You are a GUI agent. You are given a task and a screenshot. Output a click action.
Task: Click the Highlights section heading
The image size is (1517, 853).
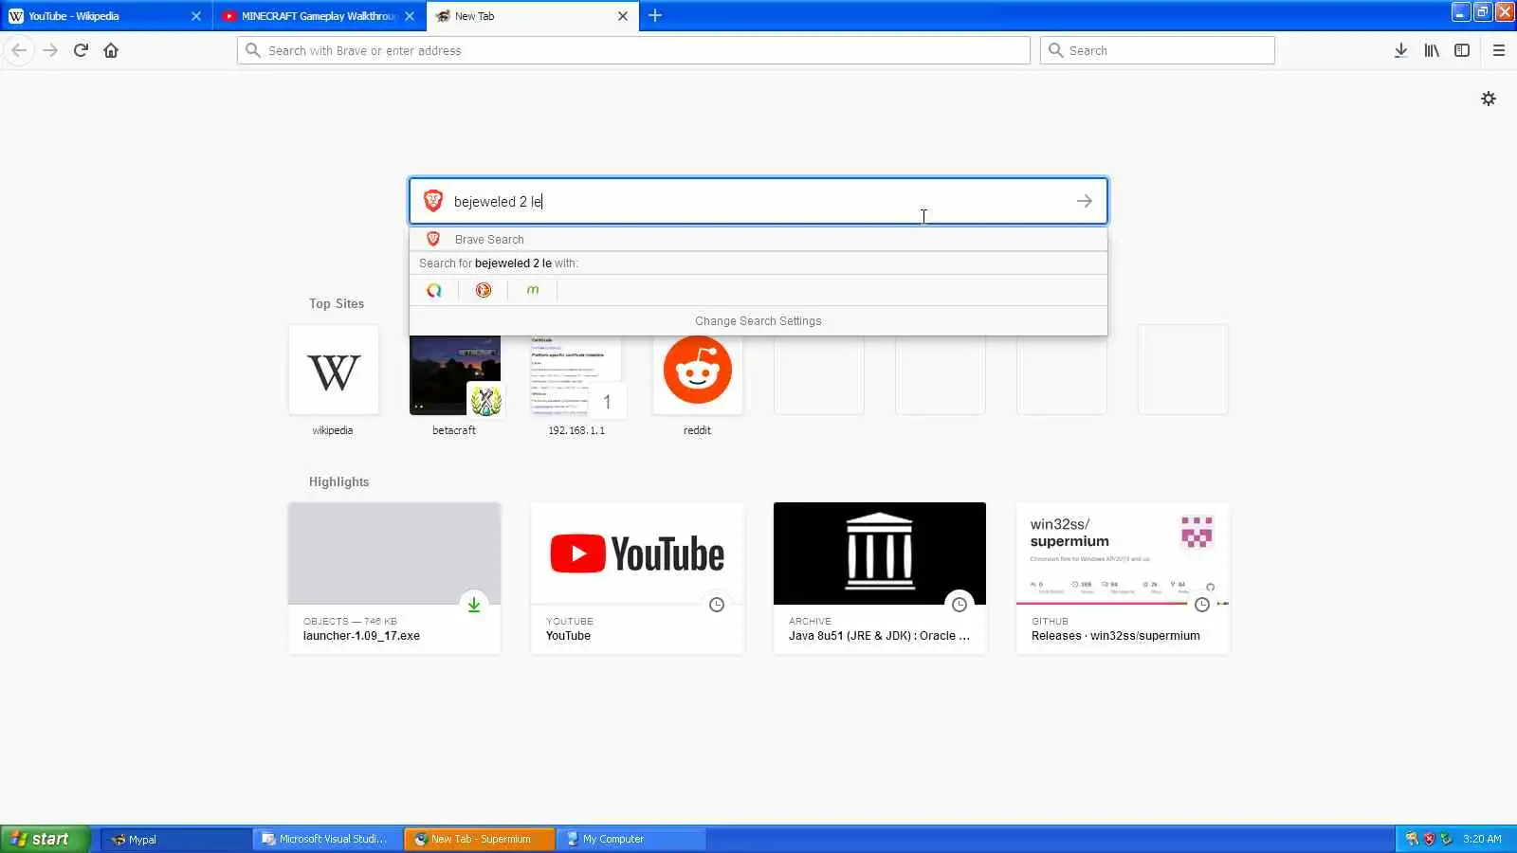pos(338,481)
